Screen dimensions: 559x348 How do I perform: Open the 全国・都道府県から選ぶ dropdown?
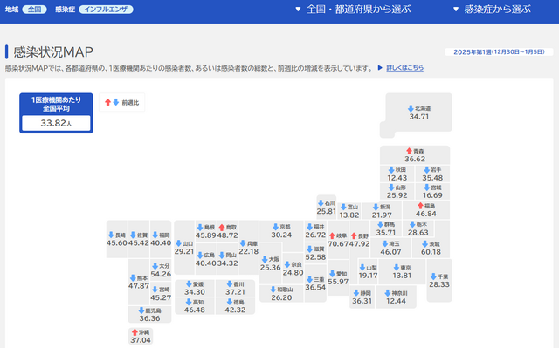tap(353, 10)
